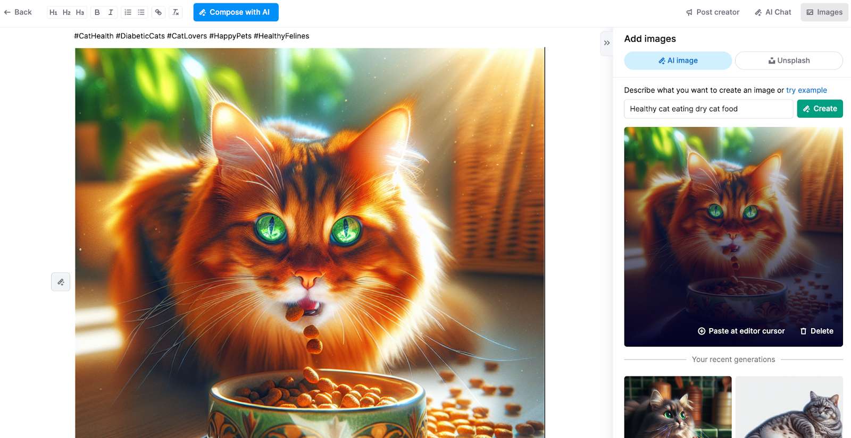Insert a hyperlink
The width and height of the screenshot is (851, 438).
(158, 12)
